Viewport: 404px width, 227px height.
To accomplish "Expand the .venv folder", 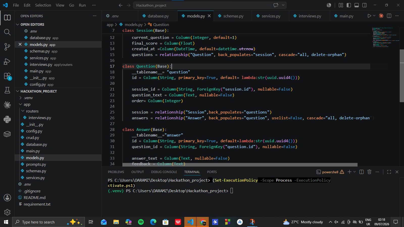I will [x=28, y=98].
